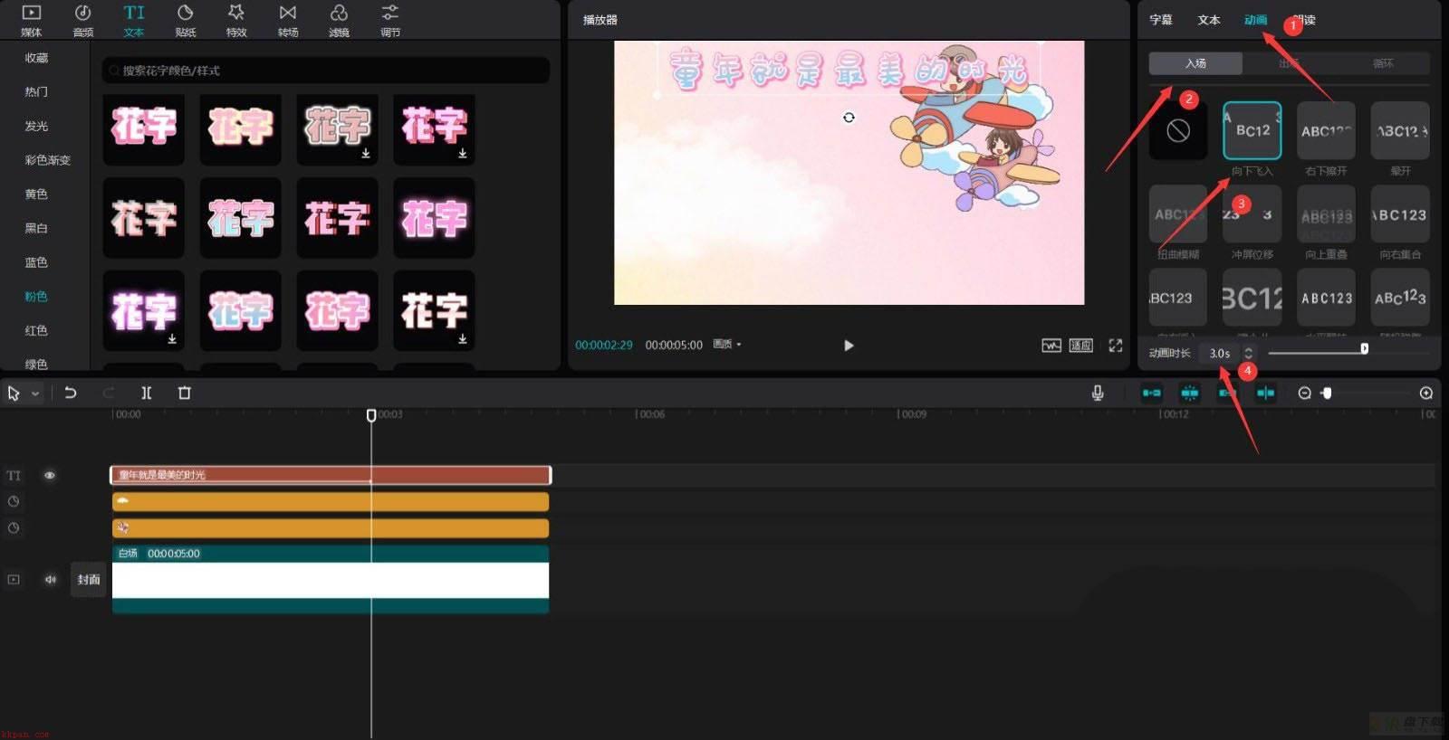Select the 发光 glow category
Screen dimensions: 1449x740
36,126
